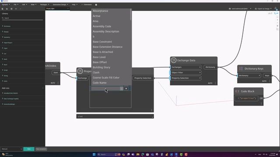Click the Library search input field
280x157 pixels.
click(22, 18)
